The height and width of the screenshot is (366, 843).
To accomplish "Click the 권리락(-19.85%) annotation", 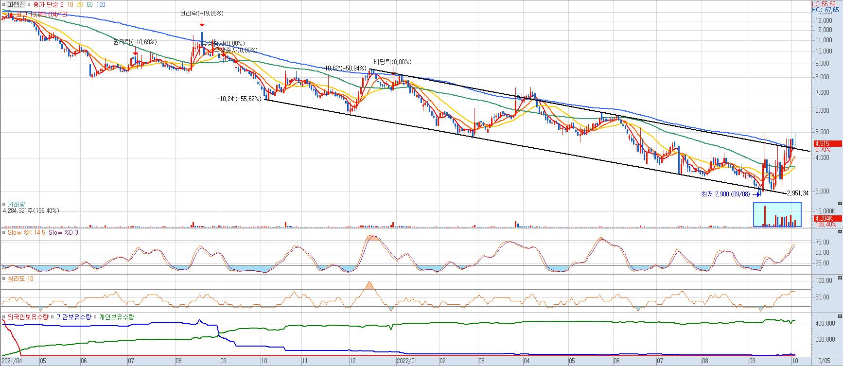I will [201, 14].
